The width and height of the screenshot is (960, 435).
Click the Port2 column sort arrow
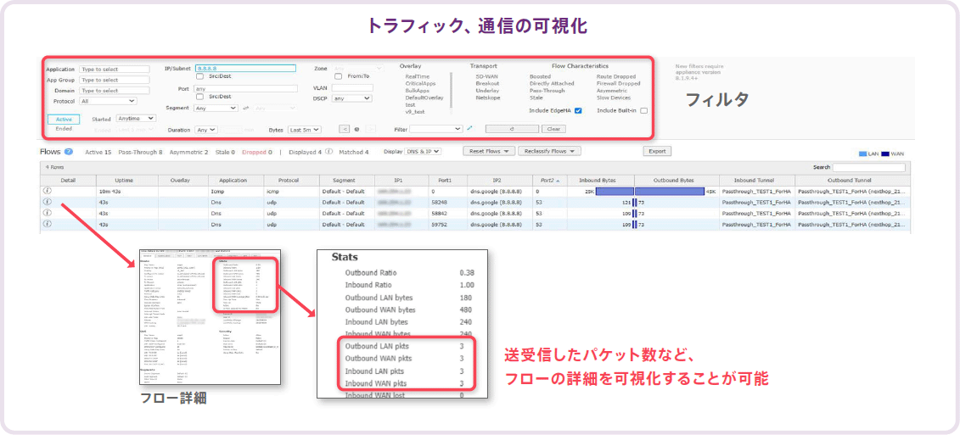point(558,181)
